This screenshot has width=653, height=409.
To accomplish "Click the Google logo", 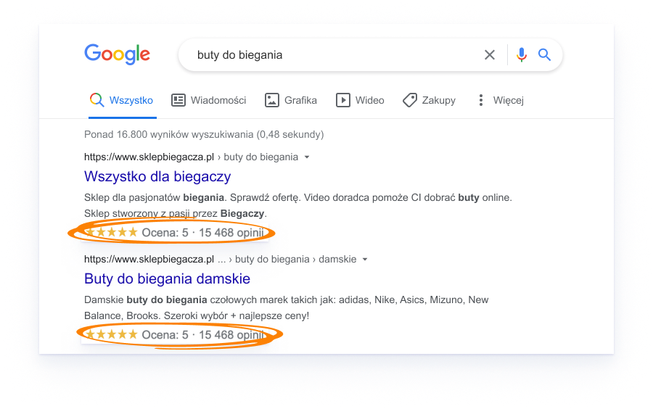I will click(x=117, y=54).
